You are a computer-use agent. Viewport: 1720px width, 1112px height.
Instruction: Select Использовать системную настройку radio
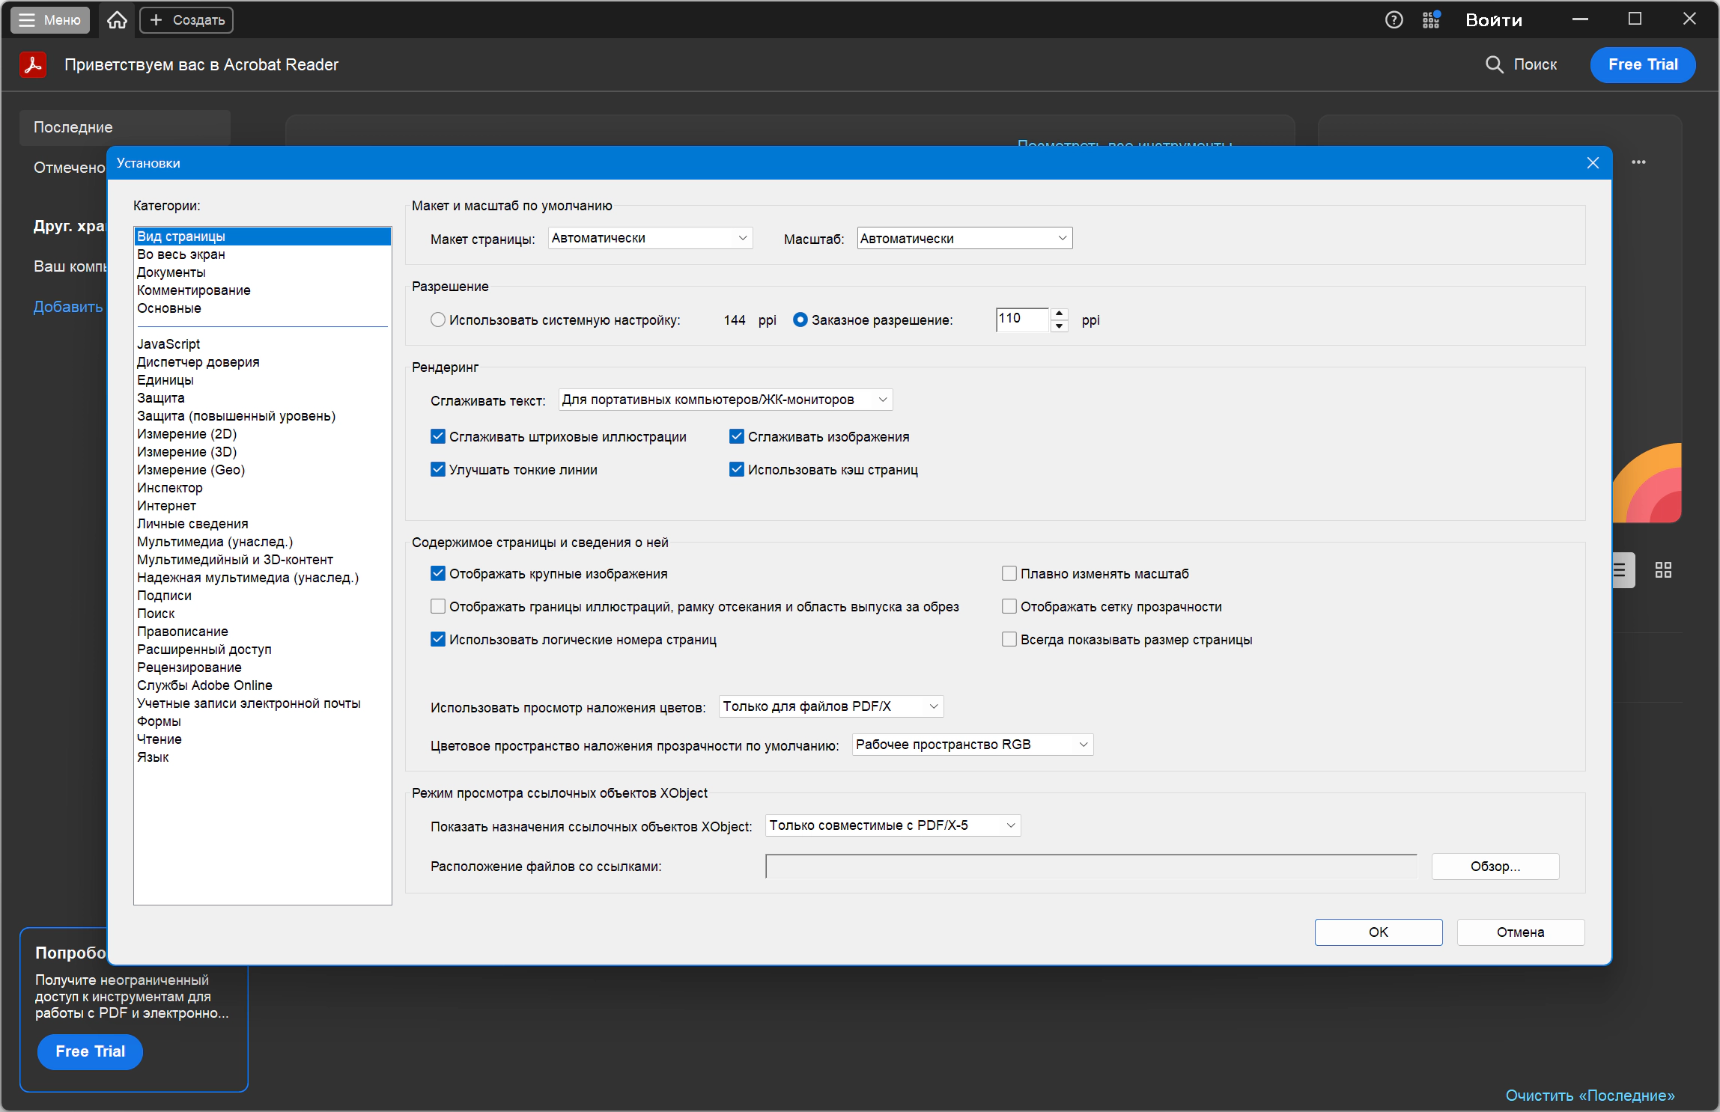438,320
